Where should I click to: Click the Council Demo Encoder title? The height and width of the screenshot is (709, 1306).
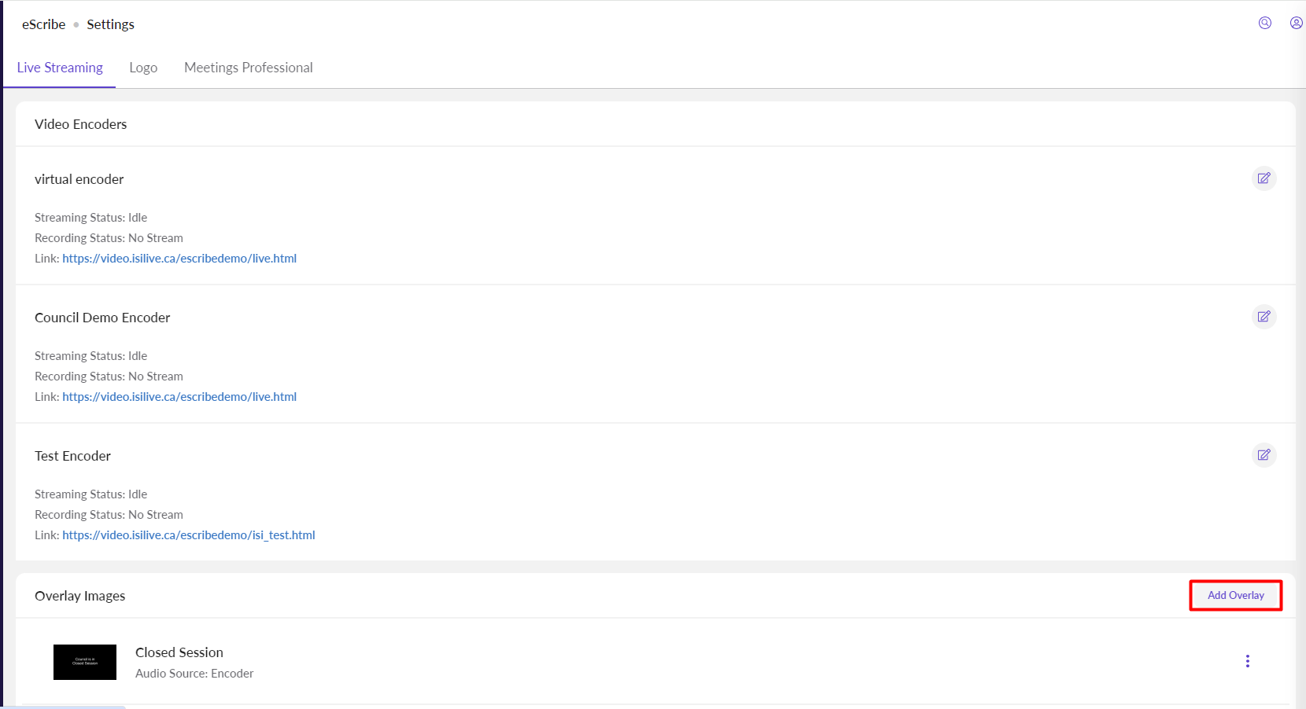(x=102, y=318)
